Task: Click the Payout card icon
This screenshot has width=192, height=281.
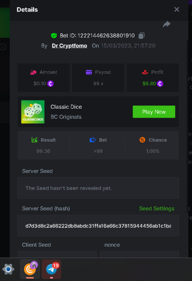Action: (89, 72)
